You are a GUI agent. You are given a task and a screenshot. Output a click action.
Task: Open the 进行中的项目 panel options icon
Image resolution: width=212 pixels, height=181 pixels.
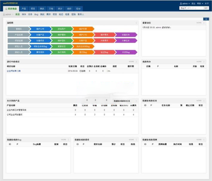(136, 62)
